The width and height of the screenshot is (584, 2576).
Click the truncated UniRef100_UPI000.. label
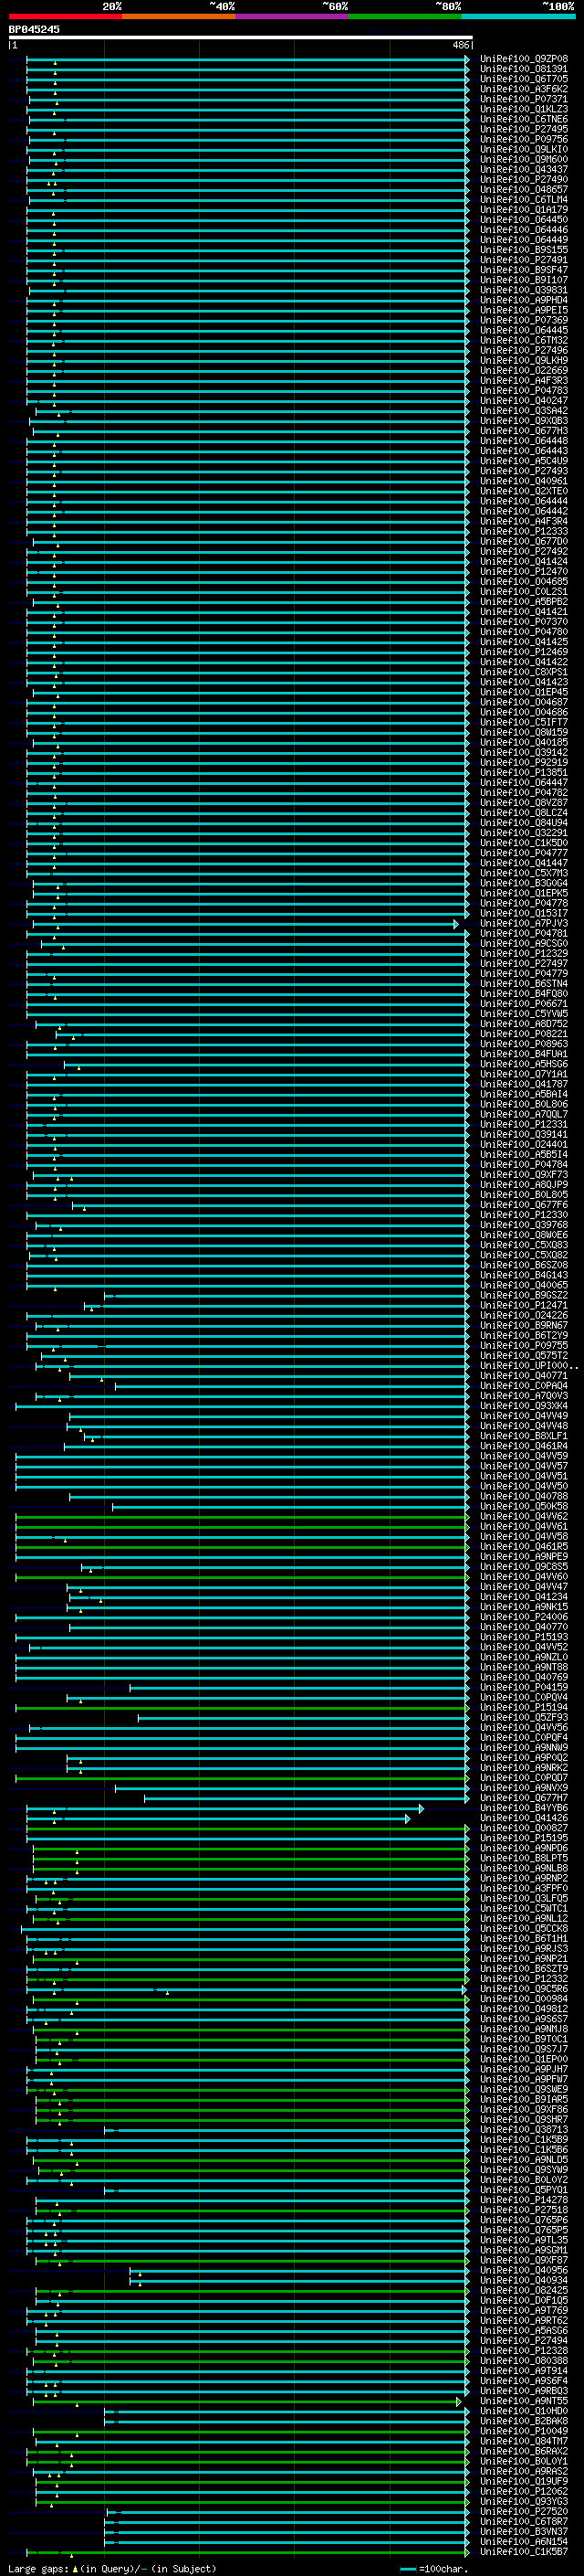click(528, 1365)
